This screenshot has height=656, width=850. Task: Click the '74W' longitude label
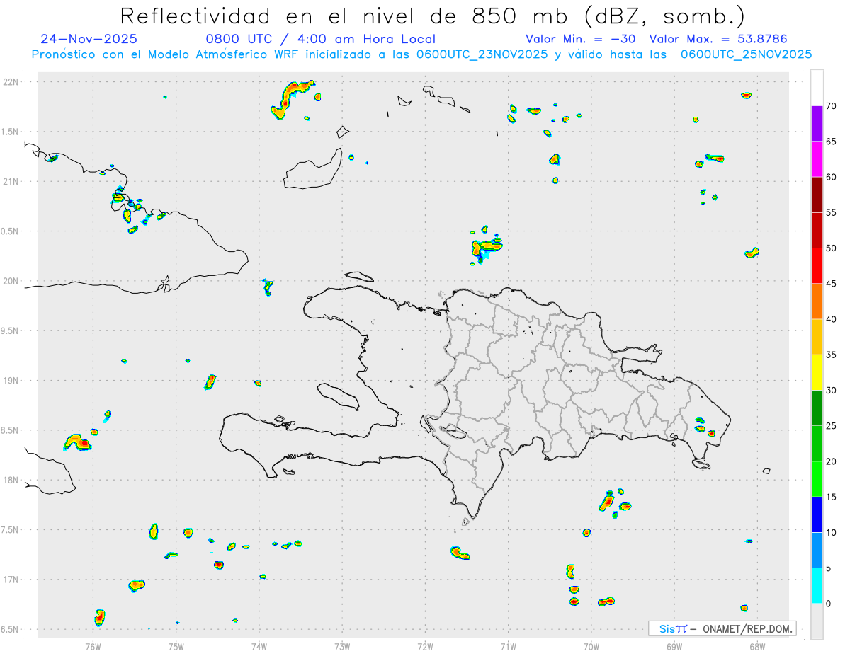(259, 646)
